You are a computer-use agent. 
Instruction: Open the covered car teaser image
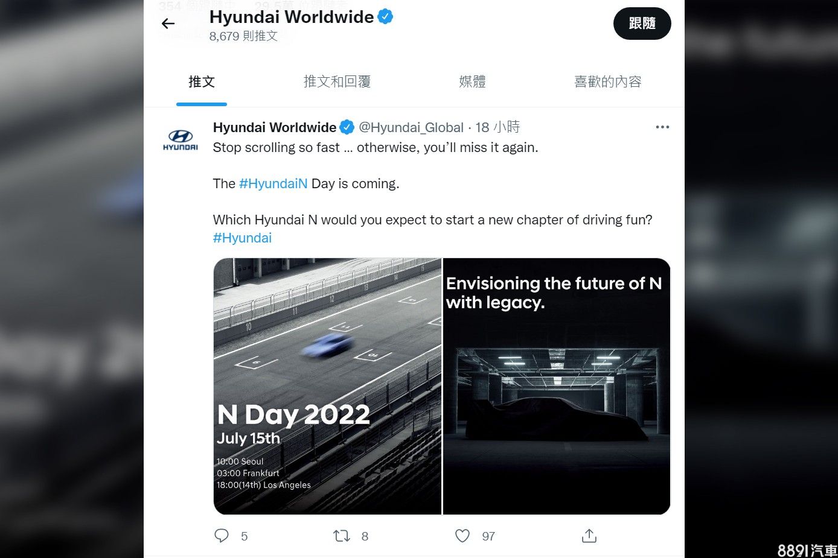point(557,386)
